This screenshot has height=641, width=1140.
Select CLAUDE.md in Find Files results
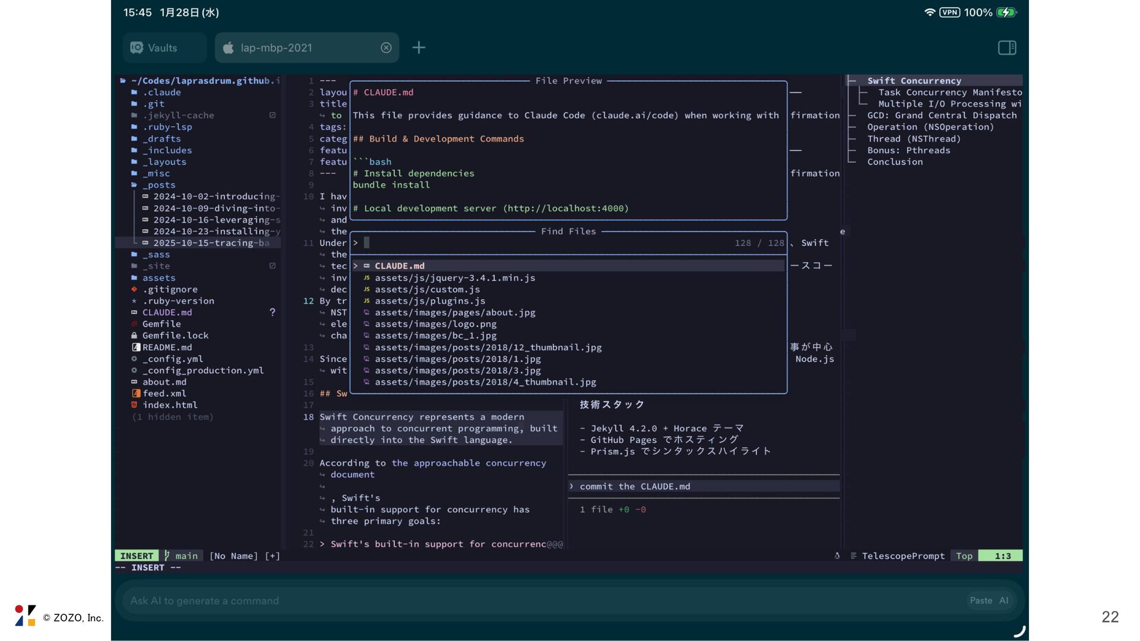pos(399,266)
